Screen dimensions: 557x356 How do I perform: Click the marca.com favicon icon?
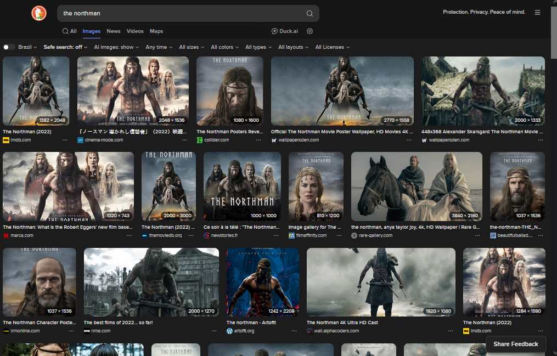(x=6, y=235)
